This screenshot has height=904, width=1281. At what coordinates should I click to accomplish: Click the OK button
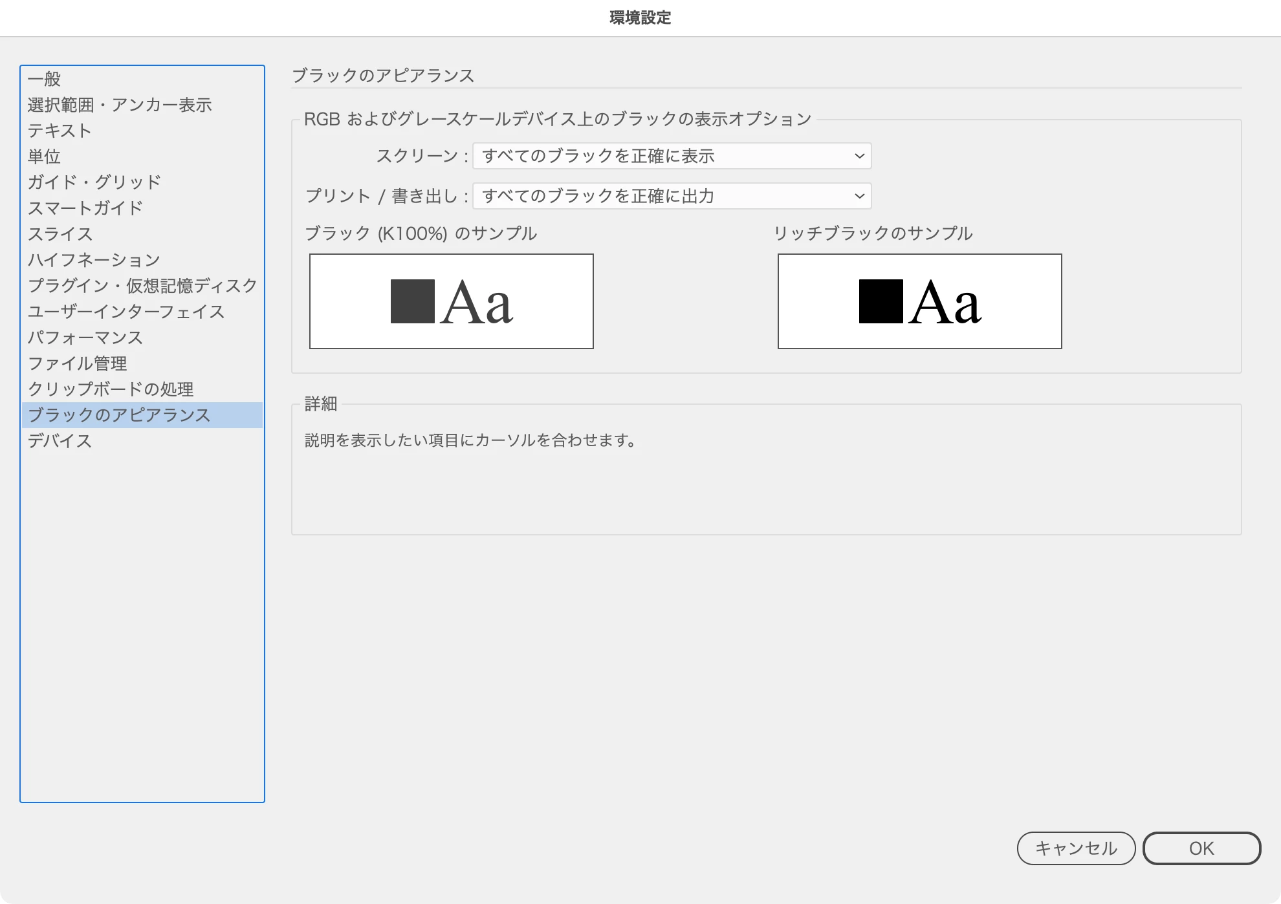[x=1201, y=848]
